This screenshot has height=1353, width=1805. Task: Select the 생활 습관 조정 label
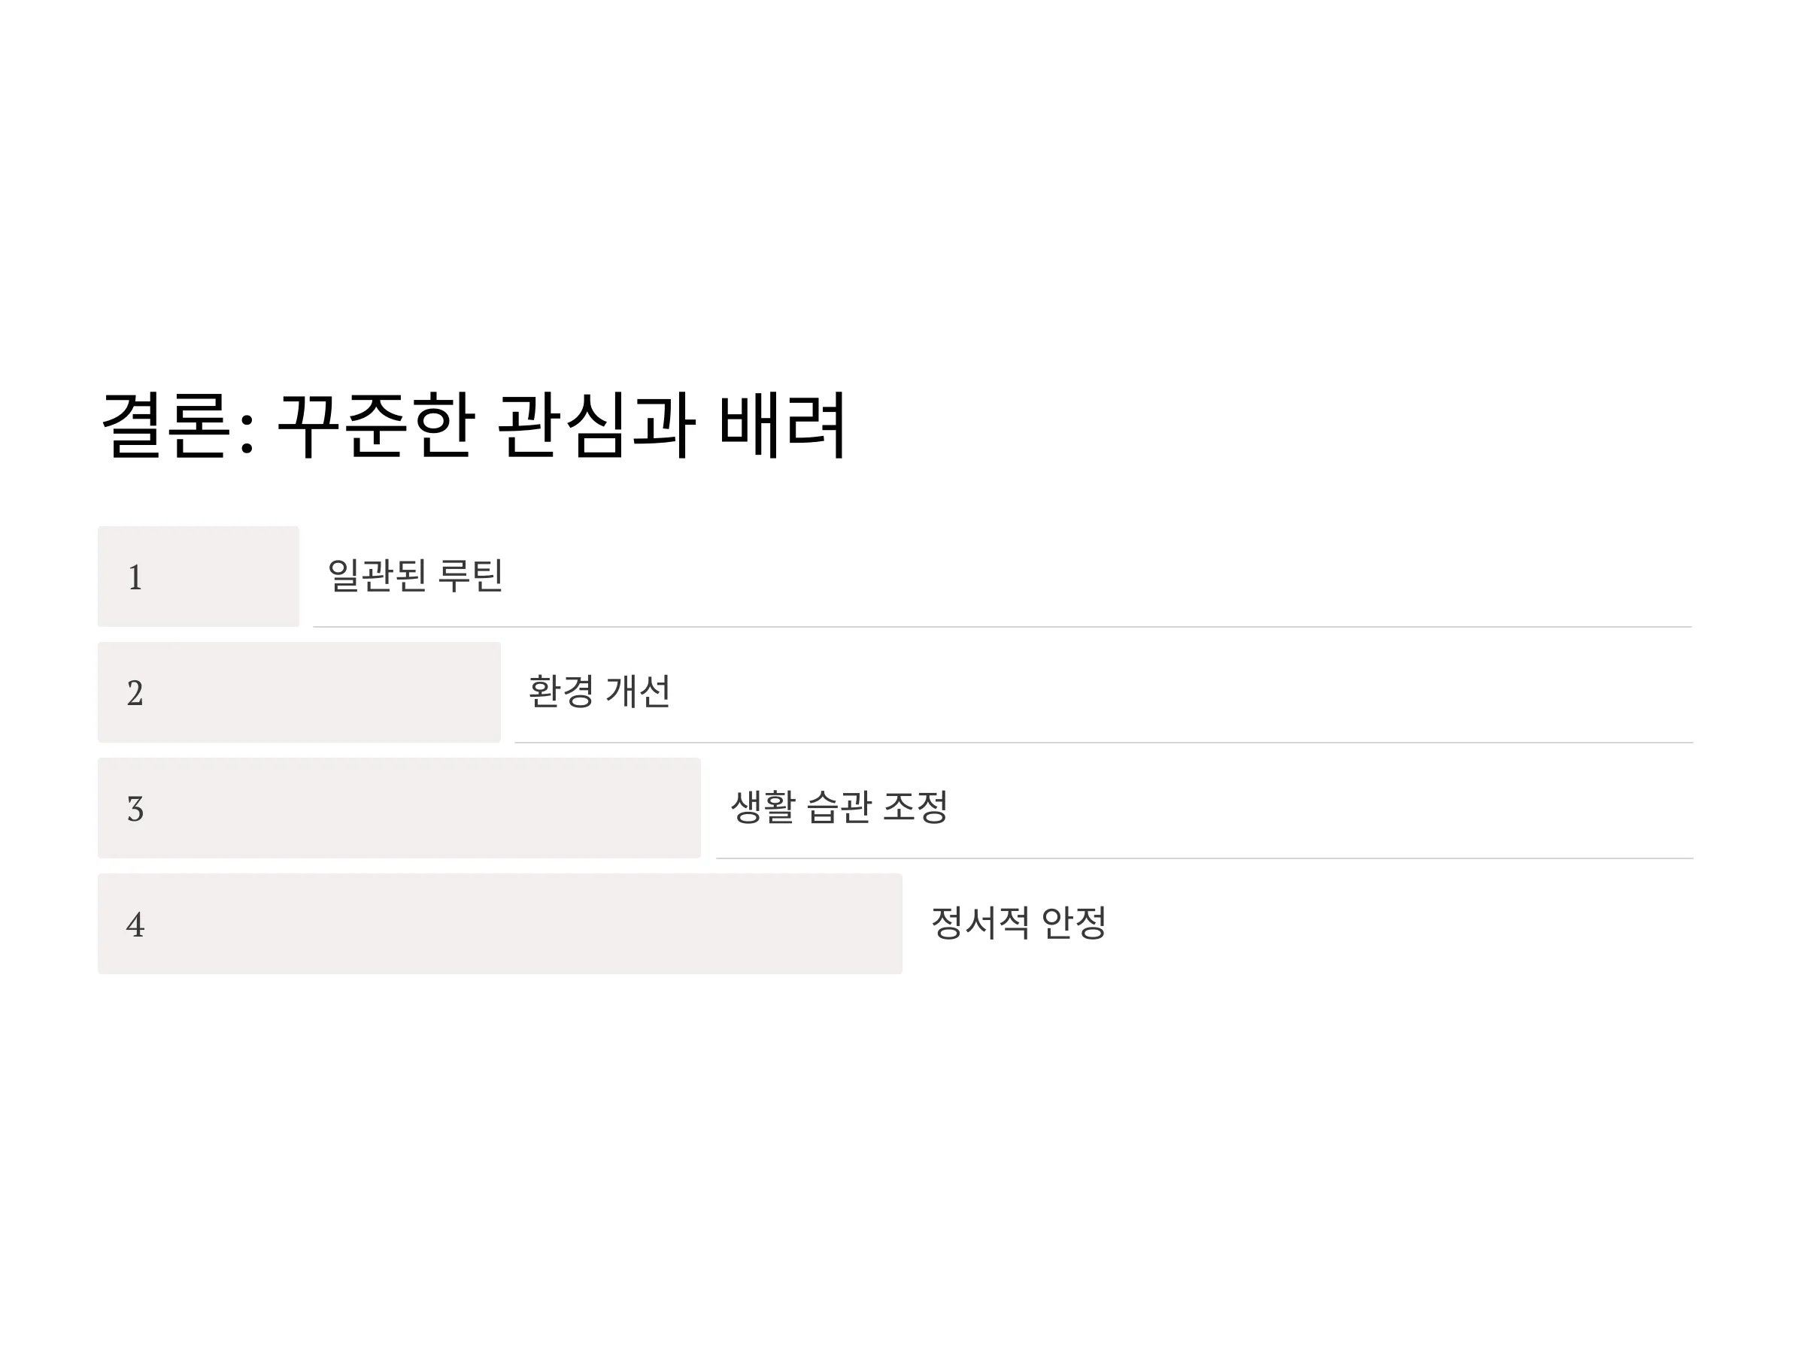[839, 807]
